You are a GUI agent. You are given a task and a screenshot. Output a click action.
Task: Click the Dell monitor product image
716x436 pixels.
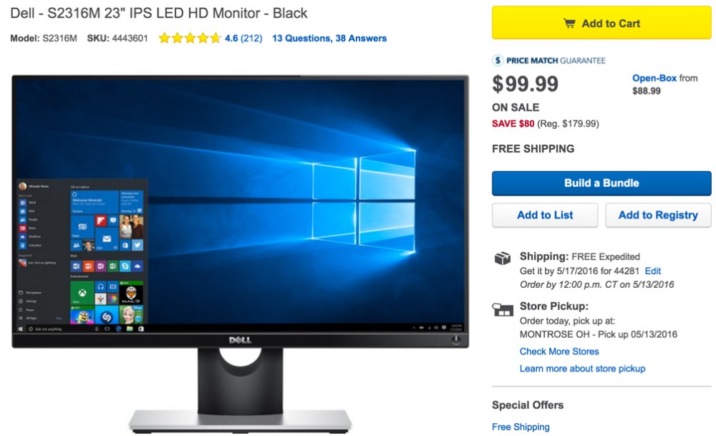tap(240, 254)
